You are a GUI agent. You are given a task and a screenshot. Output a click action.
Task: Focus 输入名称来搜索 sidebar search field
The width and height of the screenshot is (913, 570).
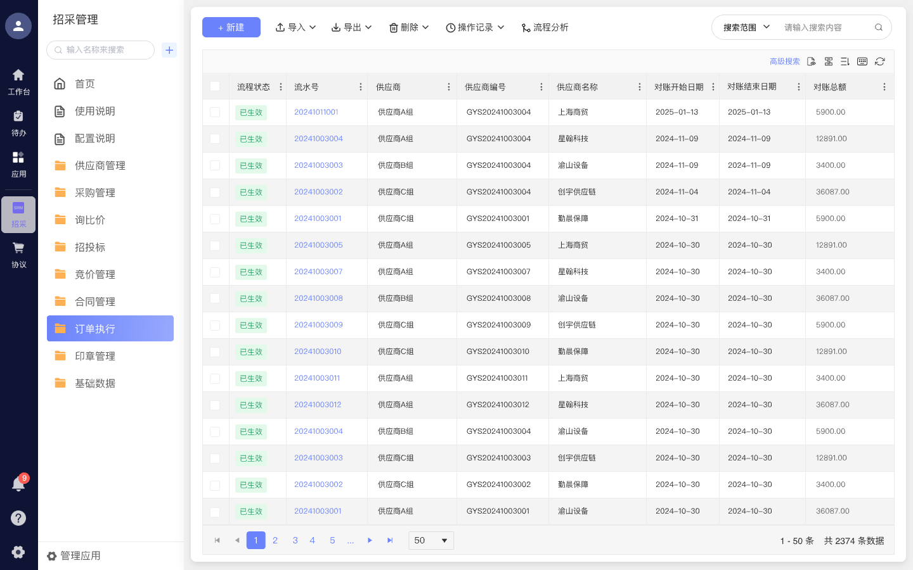tap(100, 50)
